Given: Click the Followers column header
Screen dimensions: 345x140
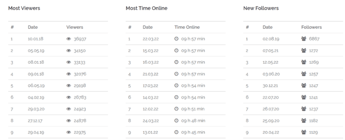Looking at the screenshot, I should coord(311,27).
